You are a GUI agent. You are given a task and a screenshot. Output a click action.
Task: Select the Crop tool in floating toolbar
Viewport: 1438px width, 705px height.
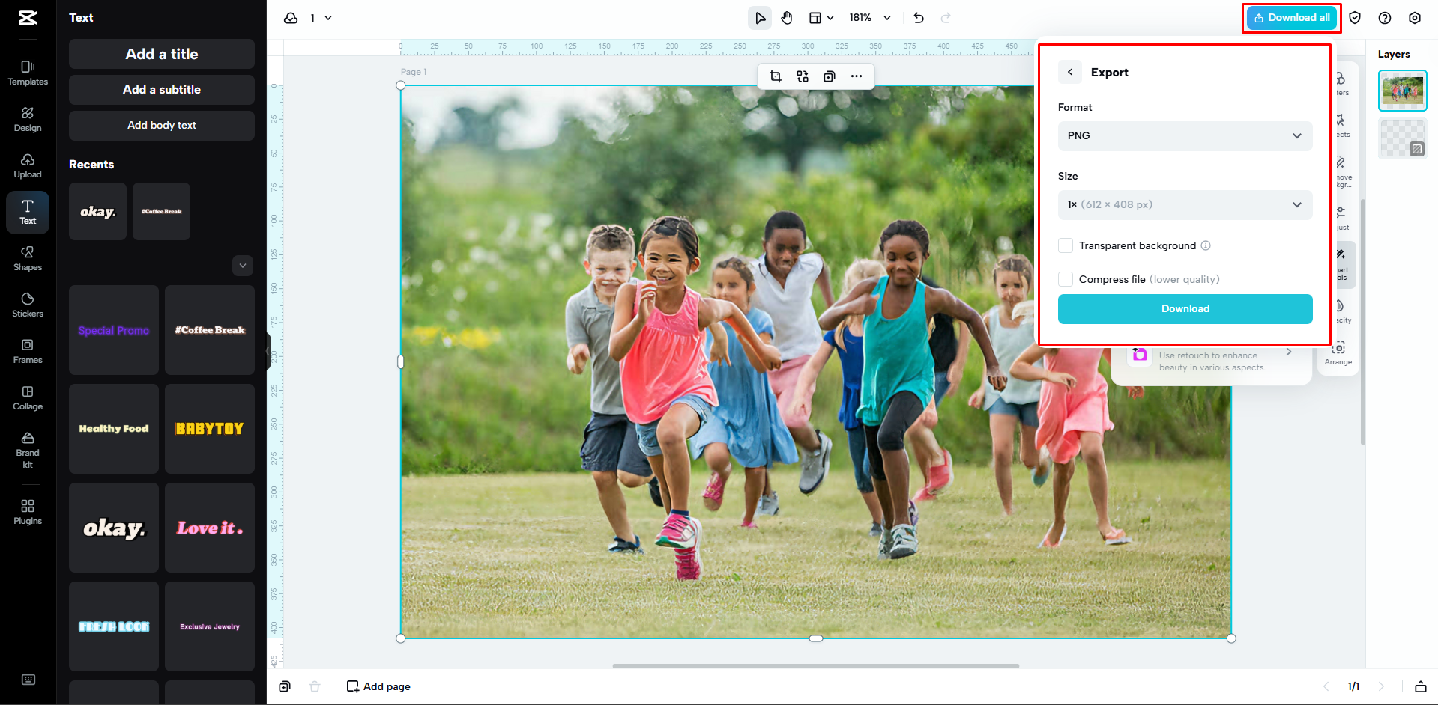tap(776, 76)
